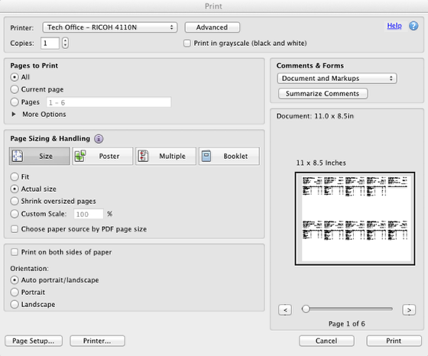The width and height of the screenshot is (428, 356).
Task: Choose the Multiple pages per sheet icon
Action: point(144,156)
